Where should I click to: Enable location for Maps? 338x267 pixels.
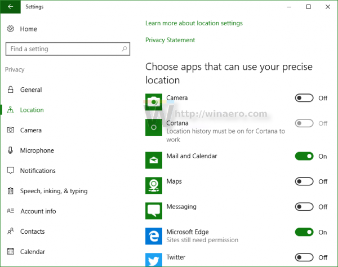pos(304,181)
